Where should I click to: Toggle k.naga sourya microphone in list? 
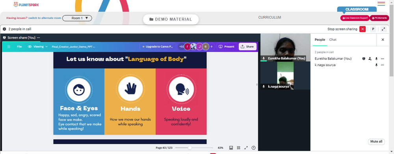(x=376, y=65)
